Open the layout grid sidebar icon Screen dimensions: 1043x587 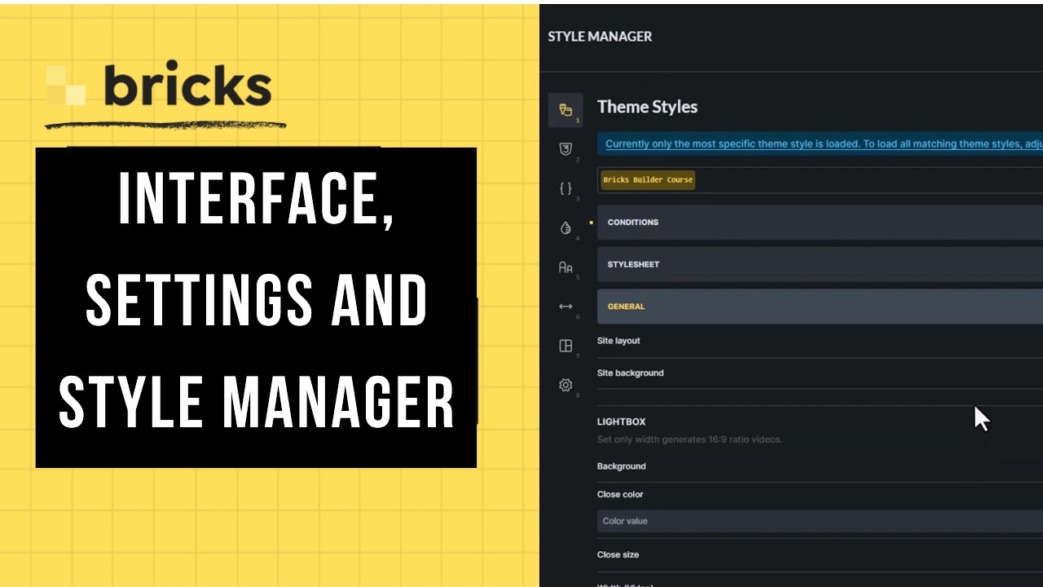566,346
